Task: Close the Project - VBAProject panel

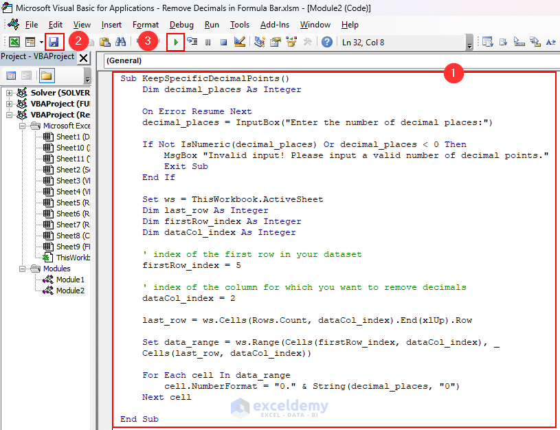Action: tap(84, 58)
